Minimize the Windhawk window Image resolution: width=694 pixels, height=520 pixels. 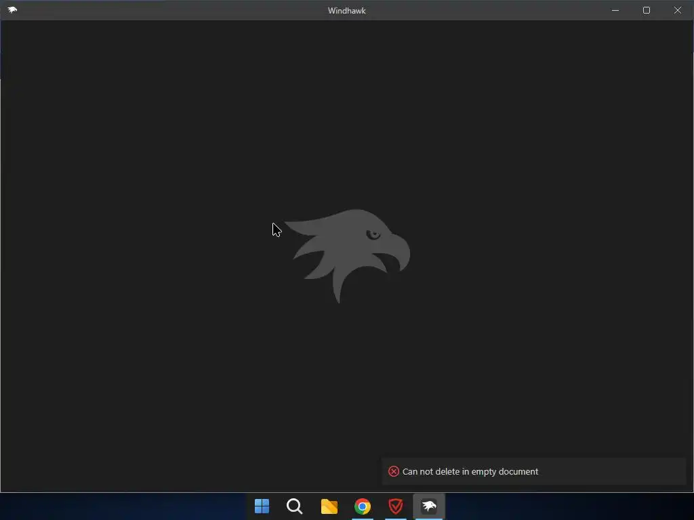tap(615, 10)
